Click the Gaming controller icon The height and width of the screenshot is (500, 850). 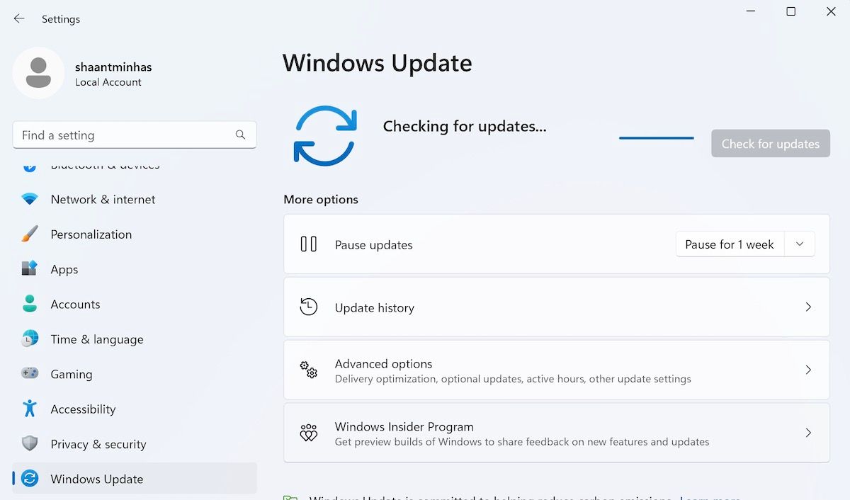point(30,374)
